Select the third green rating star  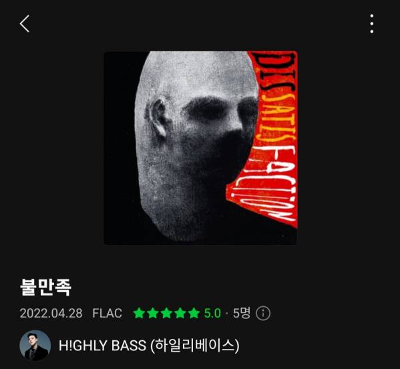[166, 313]
